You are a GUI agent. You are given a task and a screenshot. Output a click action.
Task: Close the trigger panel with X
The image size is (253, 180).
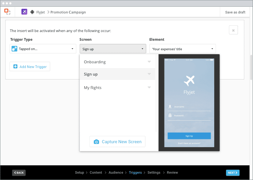click(x=233, y=30)
